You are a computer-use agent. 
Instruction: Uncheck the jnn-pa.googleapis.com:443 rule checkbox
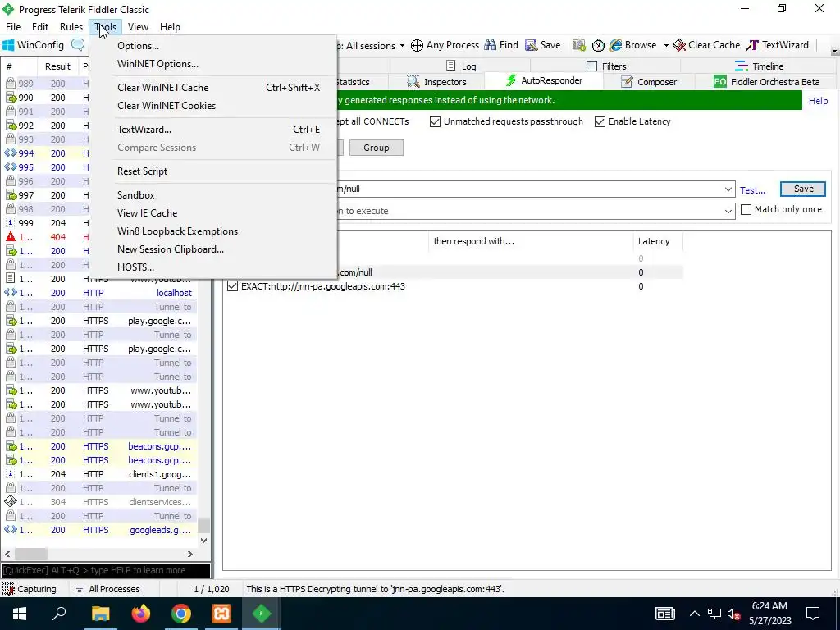(x=232, y=286)
